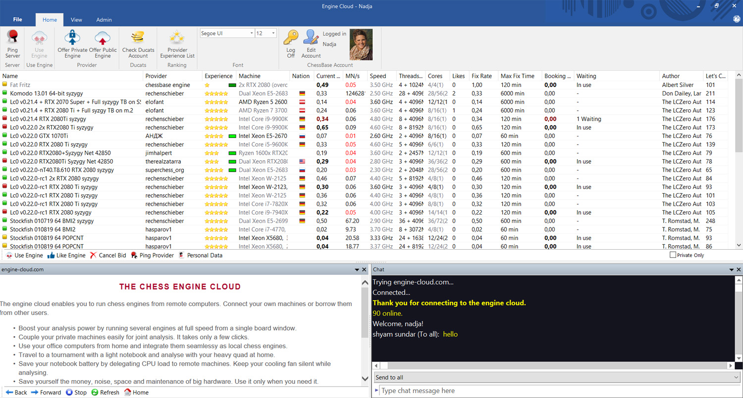
Task: Switch to the View tab
Action: coord(76,20)
